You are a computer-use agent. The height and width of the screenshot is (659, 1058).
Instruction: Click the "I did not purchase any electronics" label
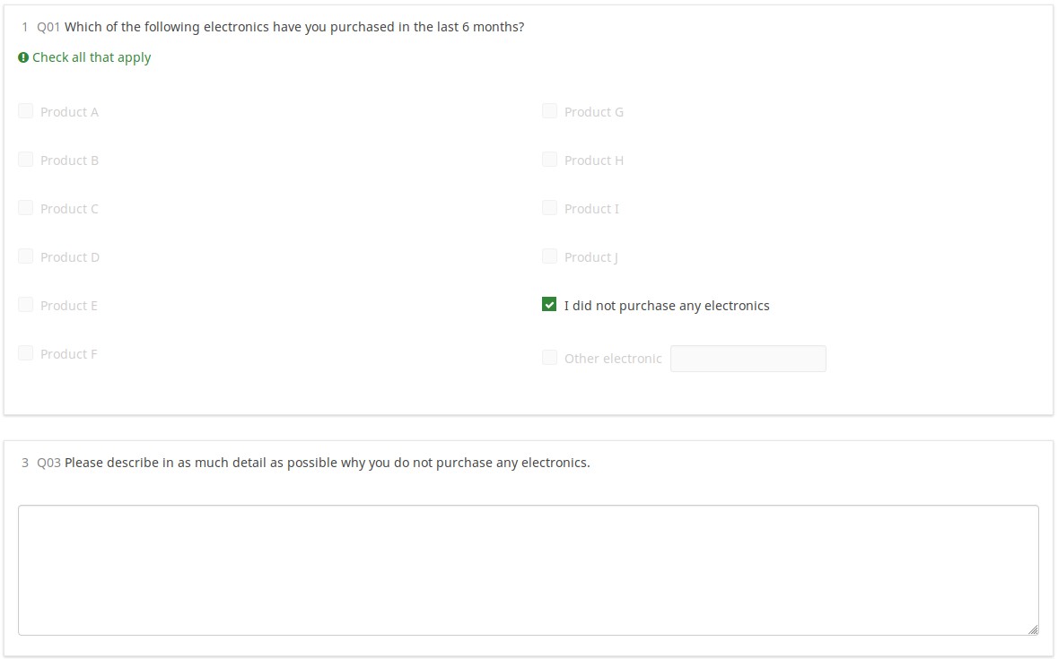(x=667, y=306)
